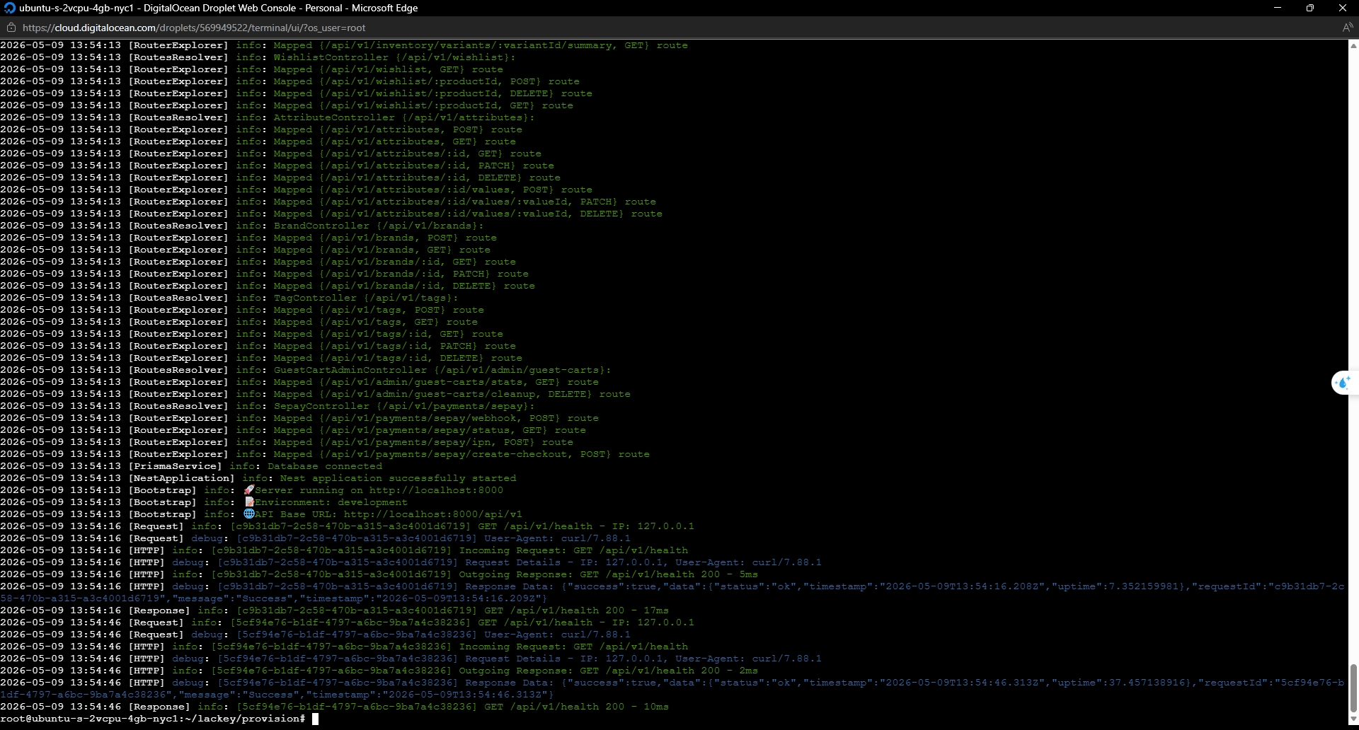Close the Microsoft Edge console window
The height and width of the screenshot is (730, 1359).
pyautogui.click(x=1342, y=8)
